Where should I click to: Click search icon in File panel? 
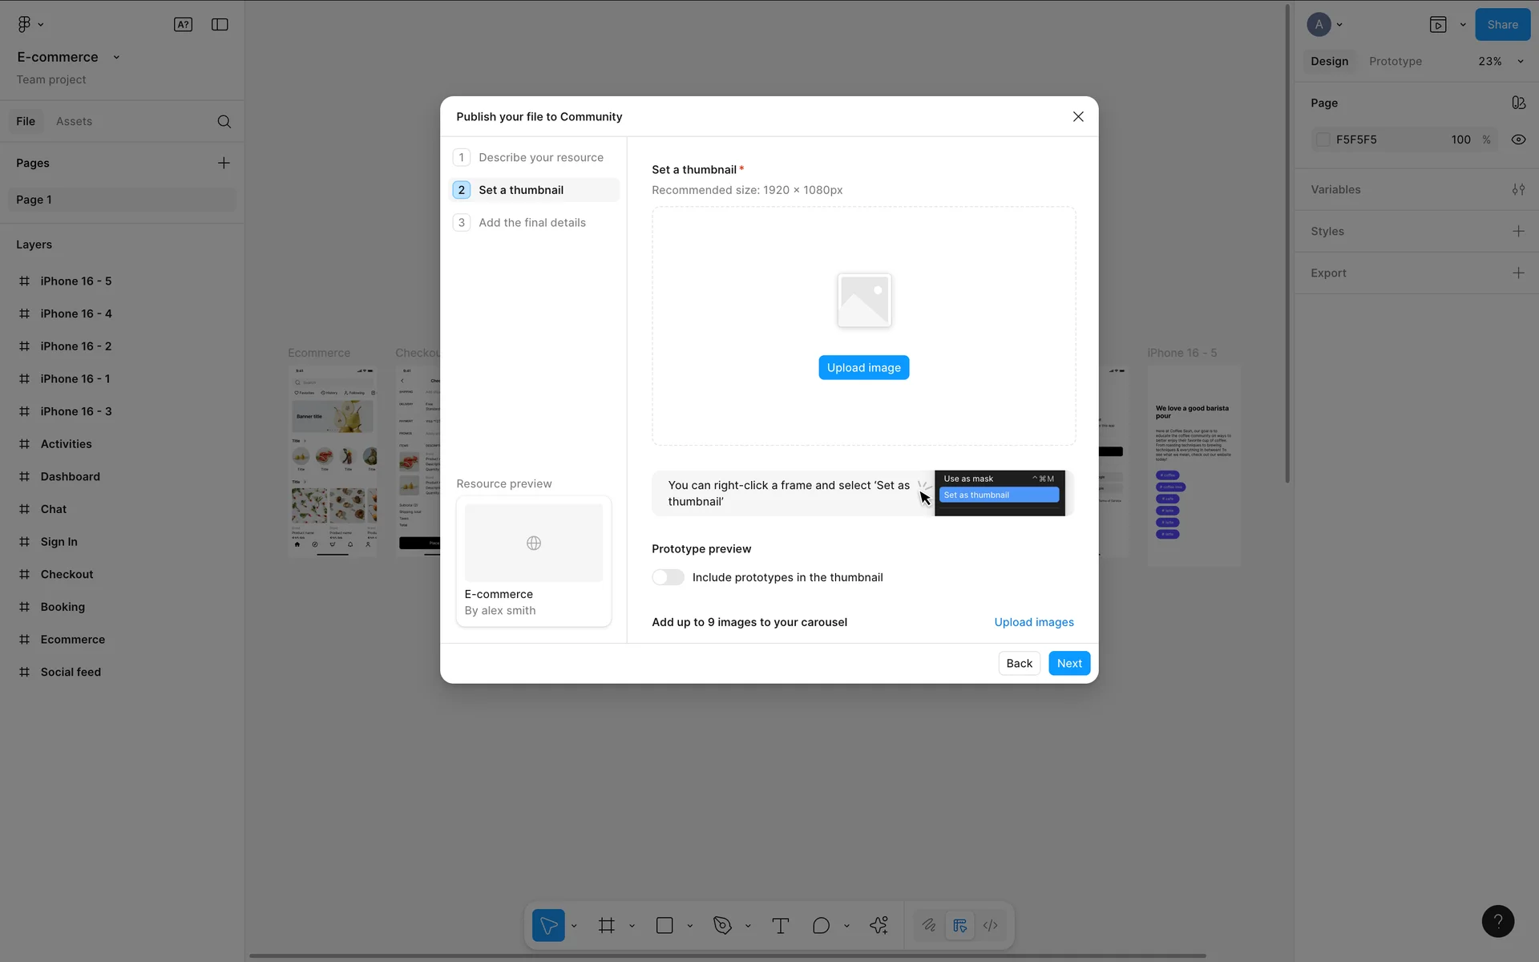click(224, 122)
